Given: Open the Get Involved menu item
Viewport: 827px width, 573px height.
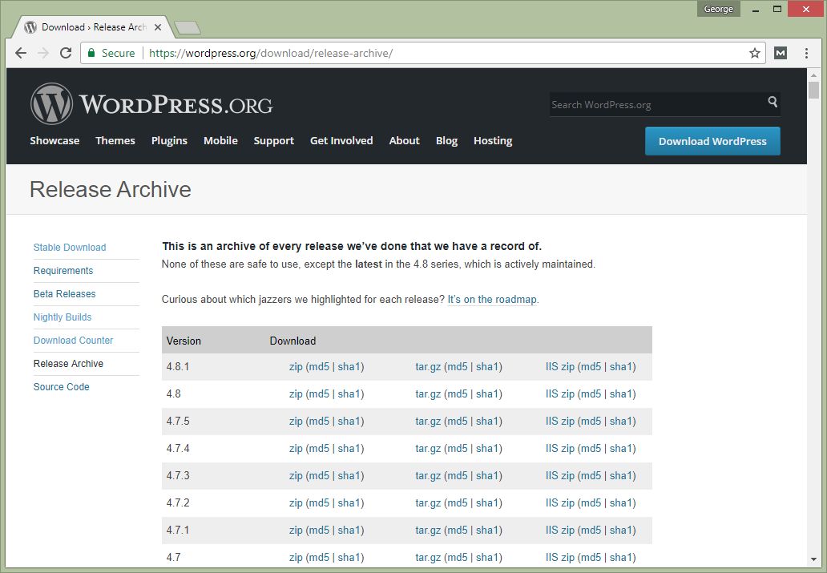Looking at the screenshot, I should tap(341, 140).
